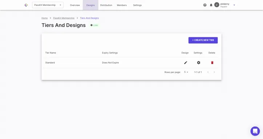Select the Does Not Expire cell
263x139 pixels.
coord(110,63)
